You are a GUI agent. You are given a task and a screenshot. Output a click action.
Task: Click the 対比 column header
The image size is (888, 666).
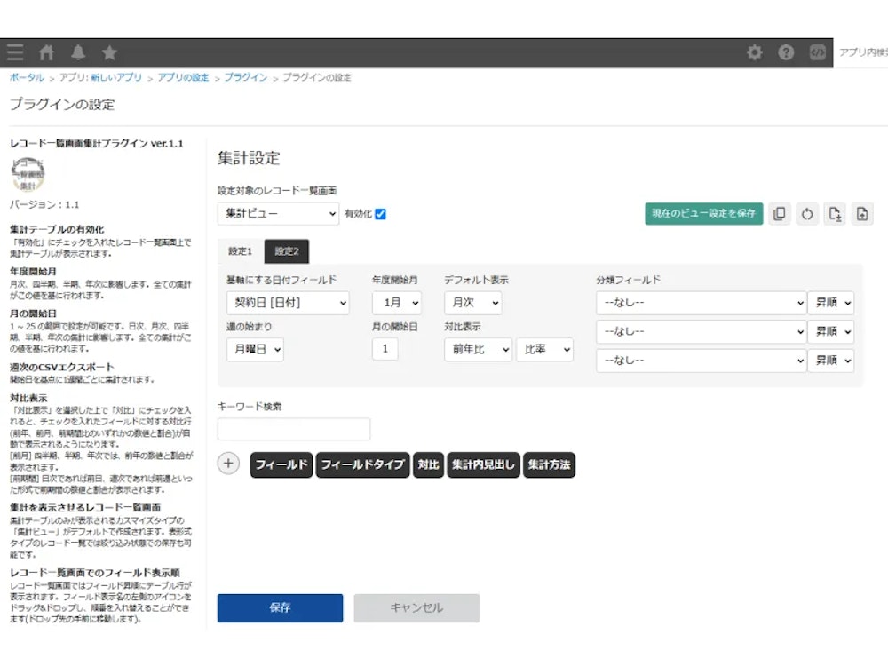coord(428,465)
